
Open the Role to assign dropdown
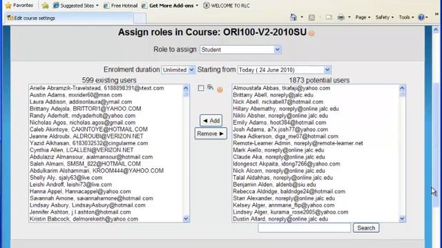pyautogui.click(x=240, y=50)
